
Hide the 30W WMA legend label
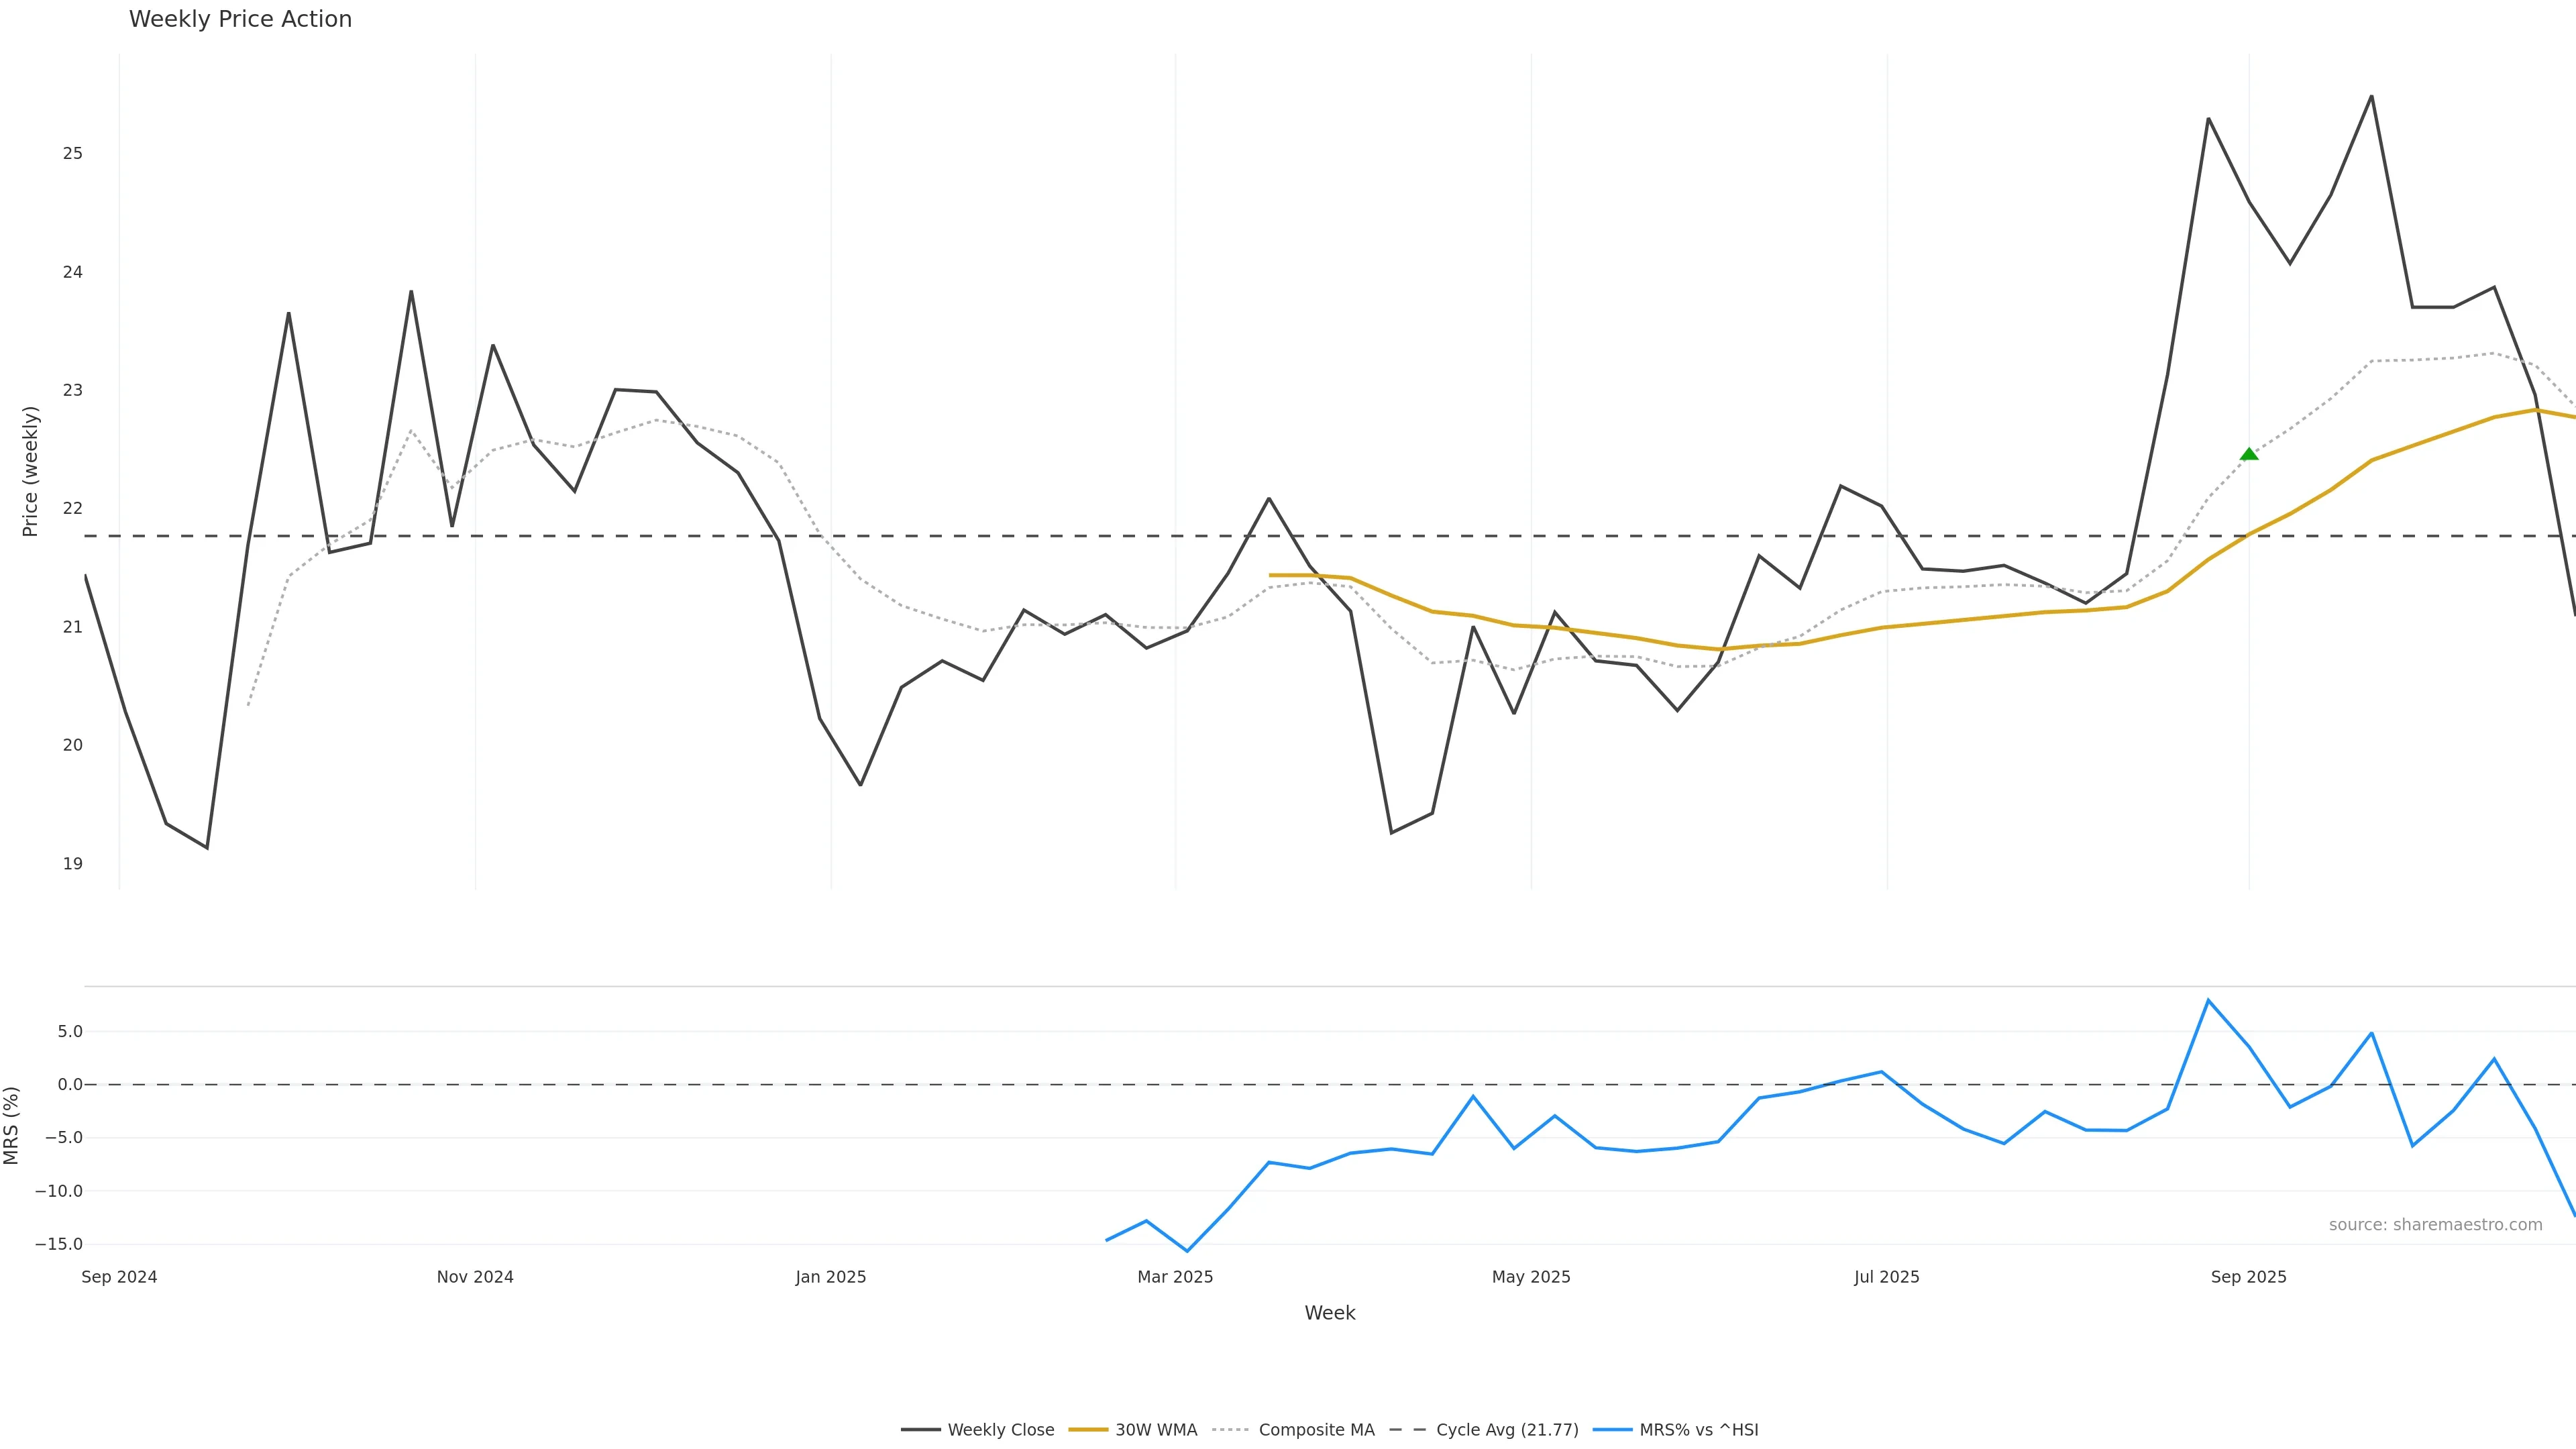coord(1156,1430)
